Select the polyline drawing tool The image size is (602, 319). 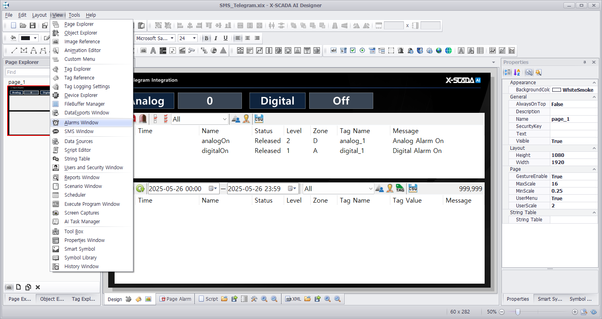24,50
